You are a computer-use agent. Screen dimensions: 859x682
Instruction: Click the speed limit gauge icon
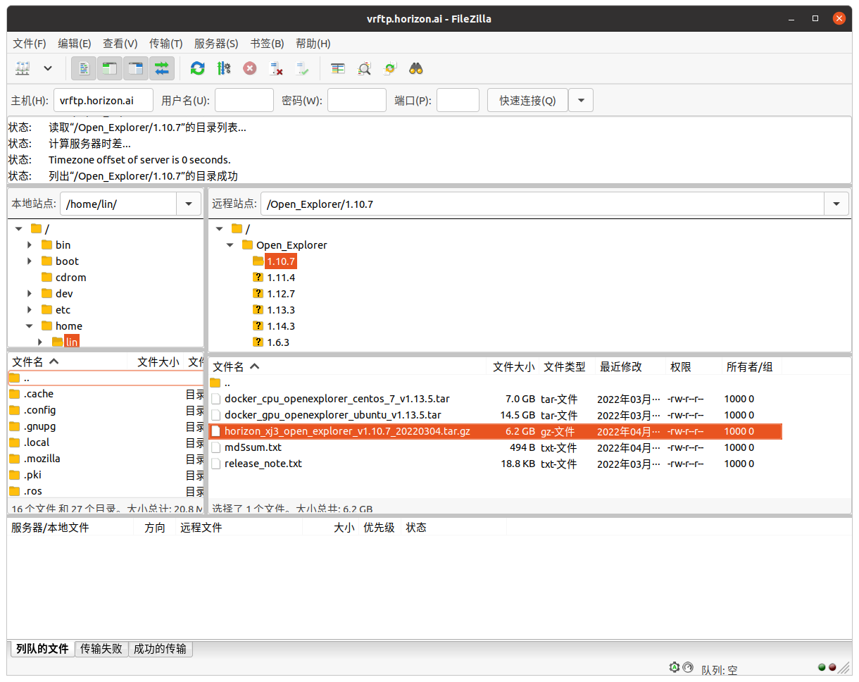point(675,667)
